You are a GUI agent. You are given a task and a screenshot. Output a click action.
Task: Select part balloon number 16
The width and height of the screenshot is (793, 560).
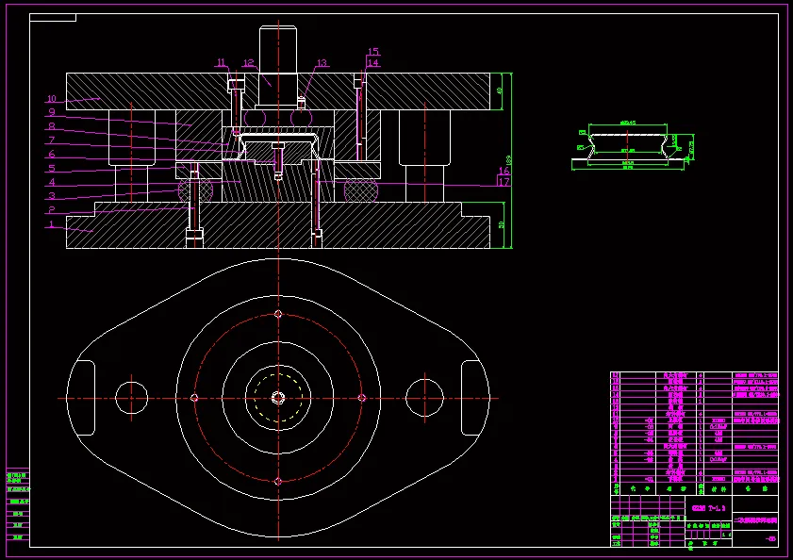pyautogui.click(x=504, y=171)
